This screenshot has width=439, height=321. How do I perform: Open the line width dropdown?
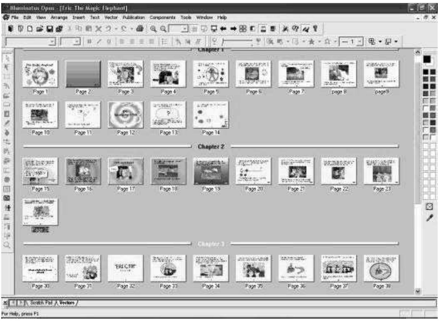pos(360,42)
